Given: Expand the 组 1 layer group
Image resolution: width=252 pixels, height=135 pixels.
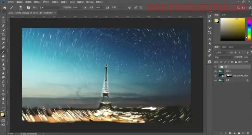Looking at the screenshot, I should [219, 67].
